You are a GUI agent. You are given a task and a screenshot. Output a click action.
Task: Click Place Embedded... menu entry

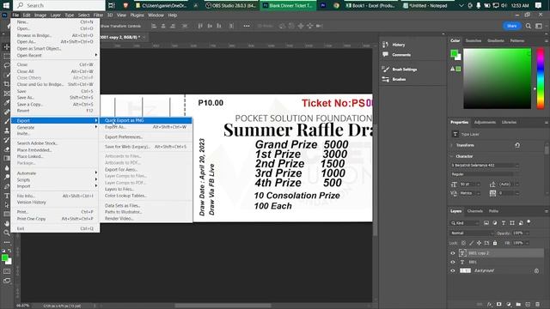pyautogui.click(x=55, y=150)
